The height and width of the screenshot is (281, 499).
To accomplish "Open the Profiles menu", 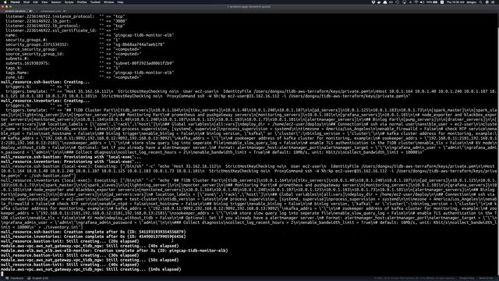I will [x=82, y=2].
